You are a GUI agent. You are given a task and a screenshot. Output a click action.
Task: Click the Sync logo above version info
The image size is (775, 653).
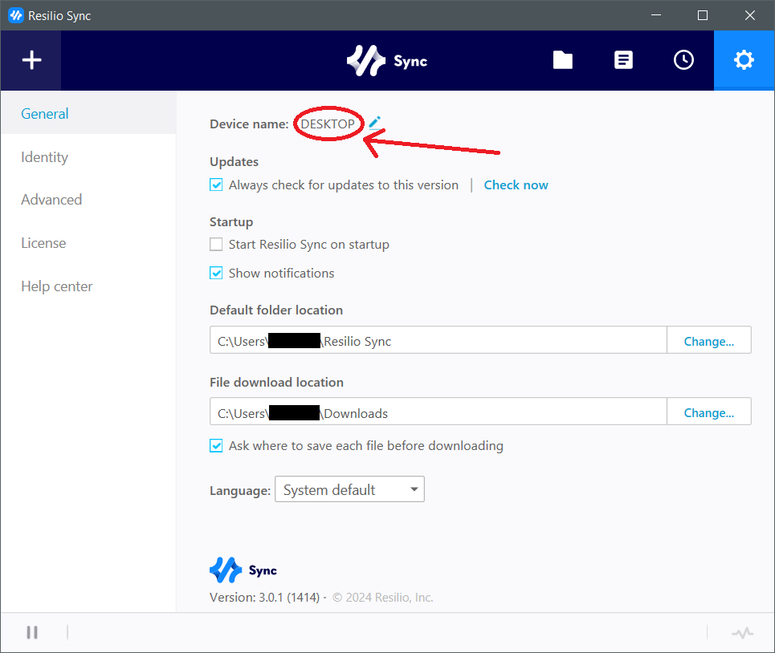pyautogui.click(x=243, y=570)
